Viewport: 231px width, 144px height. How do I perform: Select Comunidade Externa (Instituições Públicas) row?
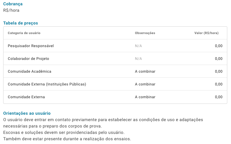point(115,84)
